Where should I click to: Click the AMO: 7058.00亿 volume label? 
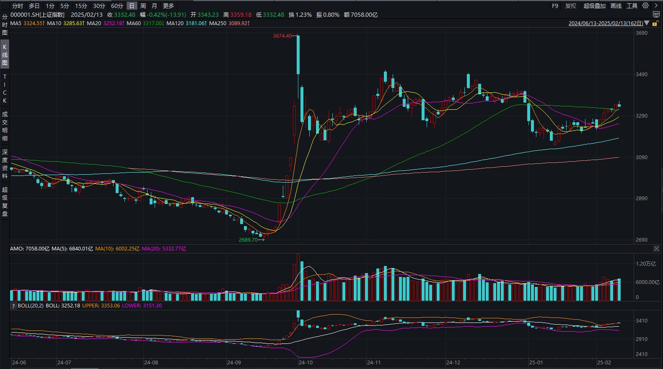(30, 249)
